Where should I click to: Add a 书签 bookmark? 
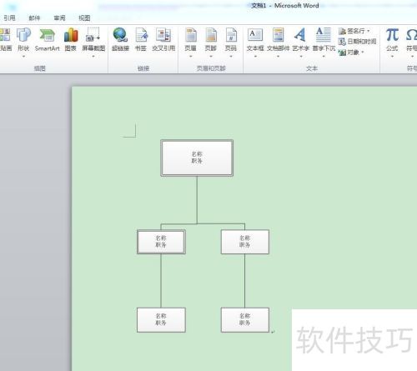[x=141, y=40]
